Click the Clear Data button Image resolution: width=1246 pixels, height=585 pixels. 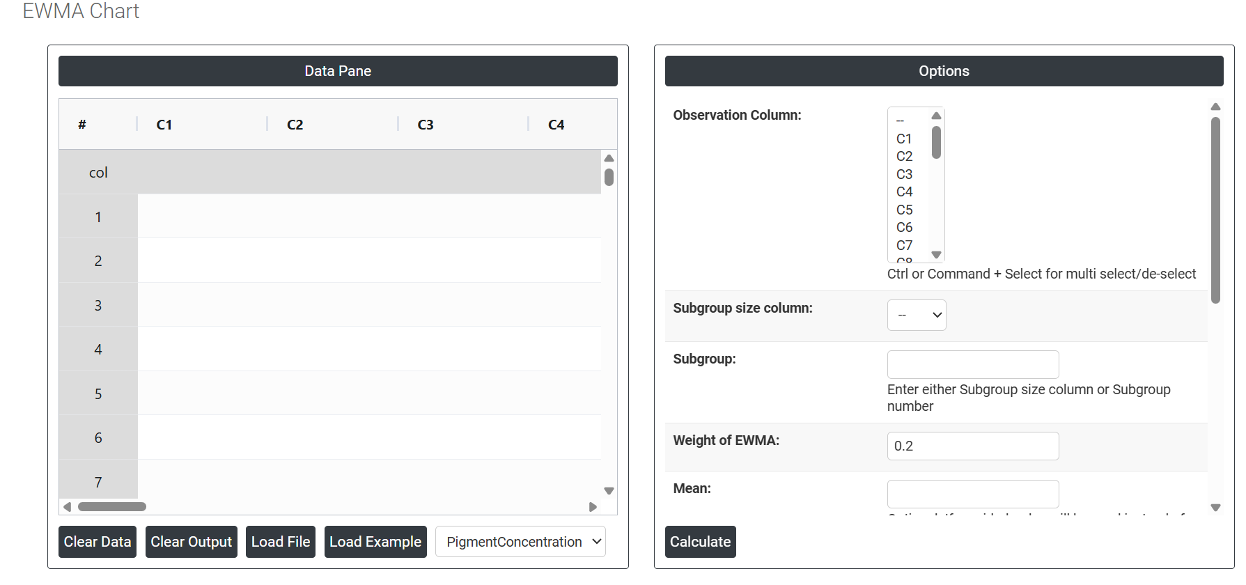tap(98, 542)
